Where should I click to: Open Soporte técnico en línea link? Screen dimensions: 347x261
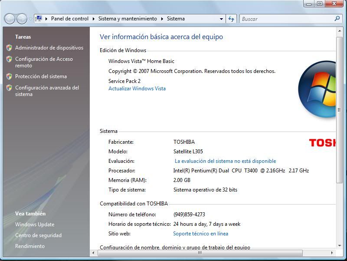tap(200, 234)
